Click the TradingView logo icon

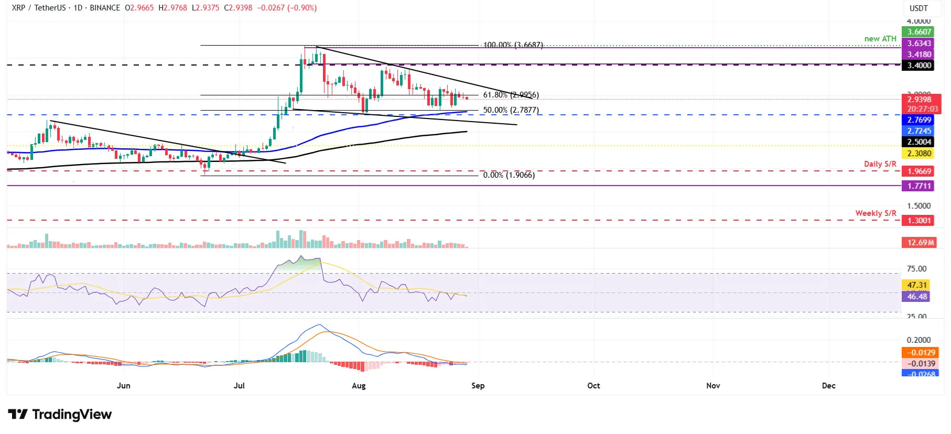18,415
